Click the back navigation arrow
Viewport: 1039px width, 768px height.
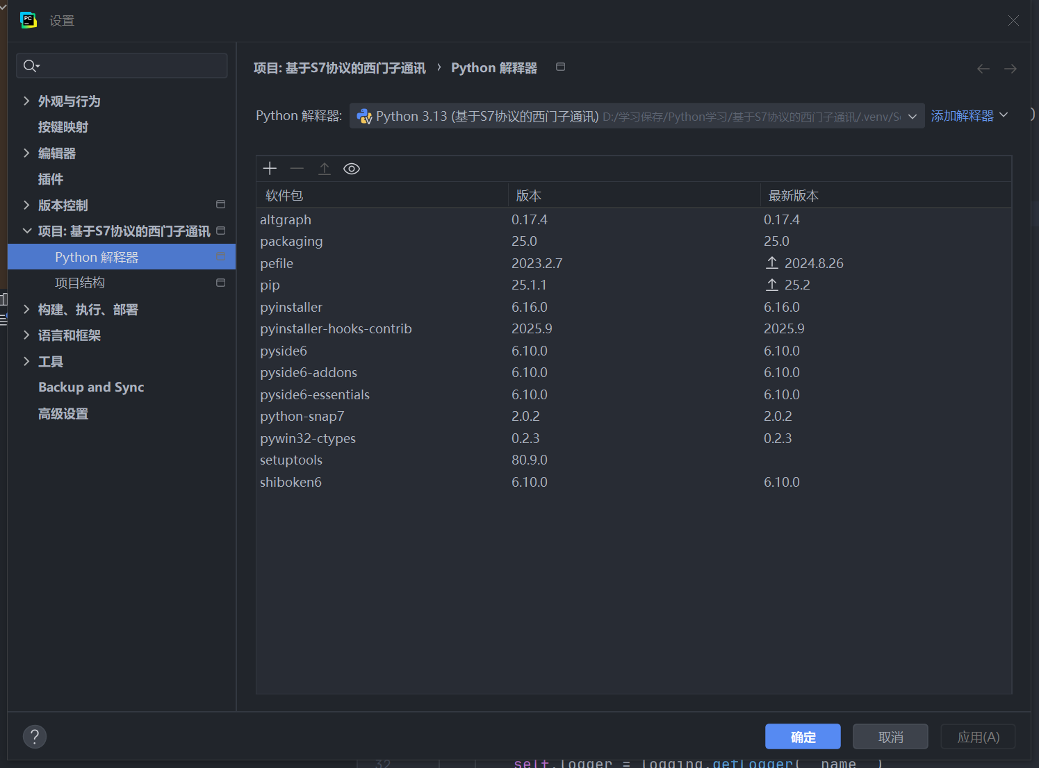tap(983, 69)
